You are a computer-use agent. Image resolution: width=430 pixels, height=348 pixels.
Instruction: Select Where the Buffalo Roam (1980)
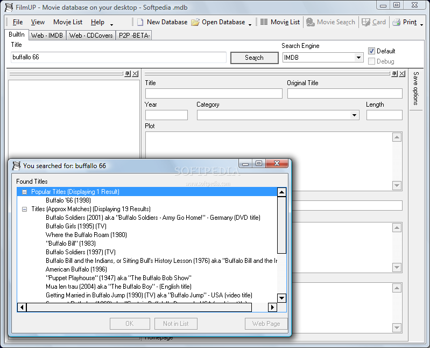point(86,235)
